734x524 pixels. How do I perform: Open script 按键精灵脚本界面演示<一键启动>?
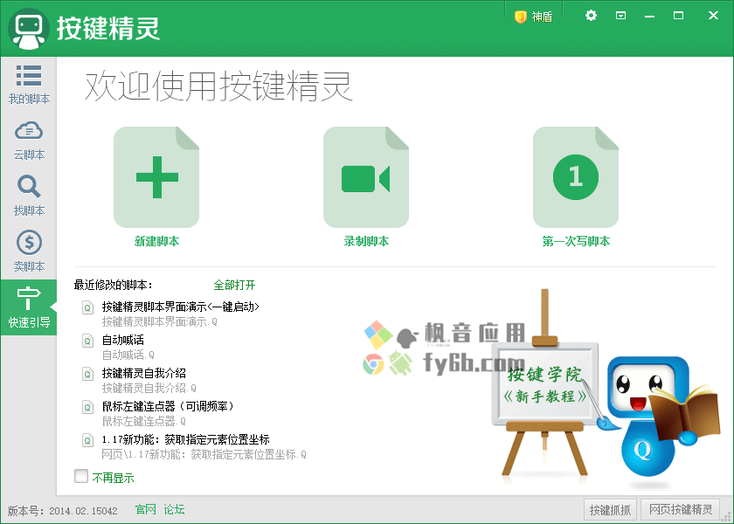click(x=181, y=307)
